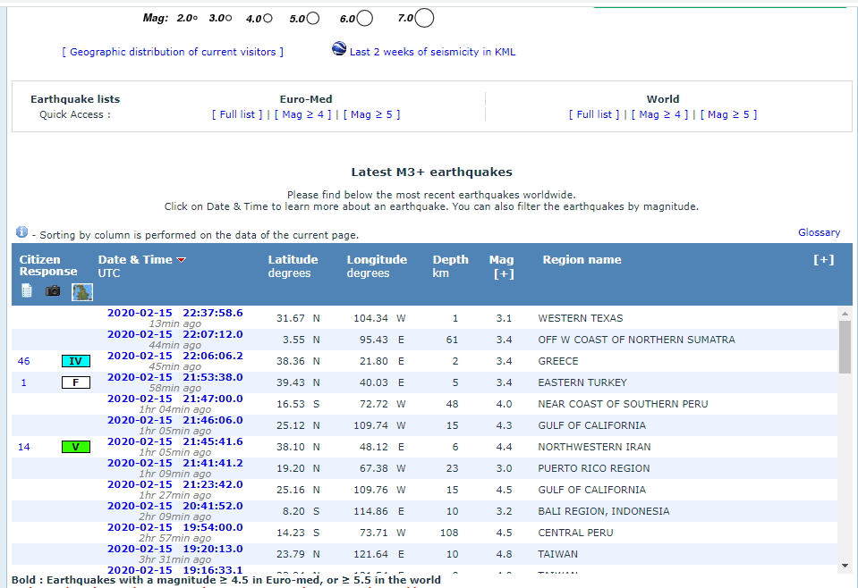Image resolution: width=858 pixels, height=588 pixels.
Task: Click depth 108 in the Central Peru row
Action: pyautogui.click(x=449, y=533)
